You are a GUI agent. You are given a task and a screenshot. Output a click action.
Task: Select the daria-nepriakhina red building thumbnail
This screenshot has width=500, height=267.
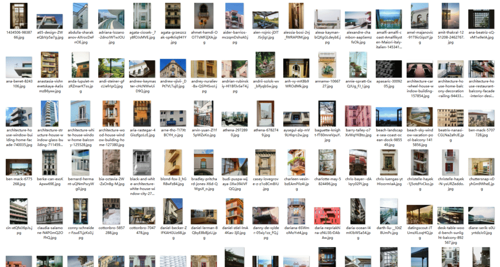click(327, 216)
